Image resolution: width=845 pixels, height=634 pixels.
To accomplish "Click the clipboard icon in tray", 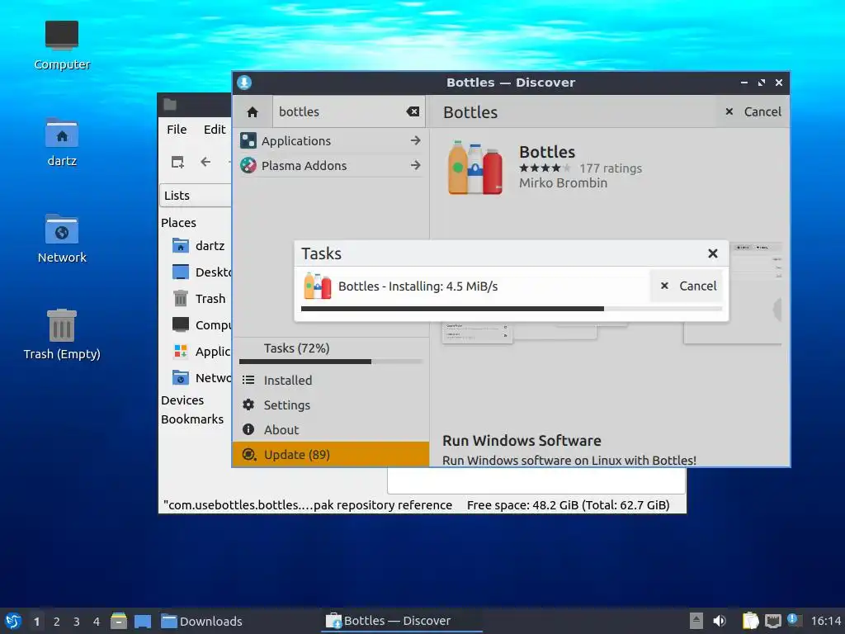I will click(x=750, y=621).
